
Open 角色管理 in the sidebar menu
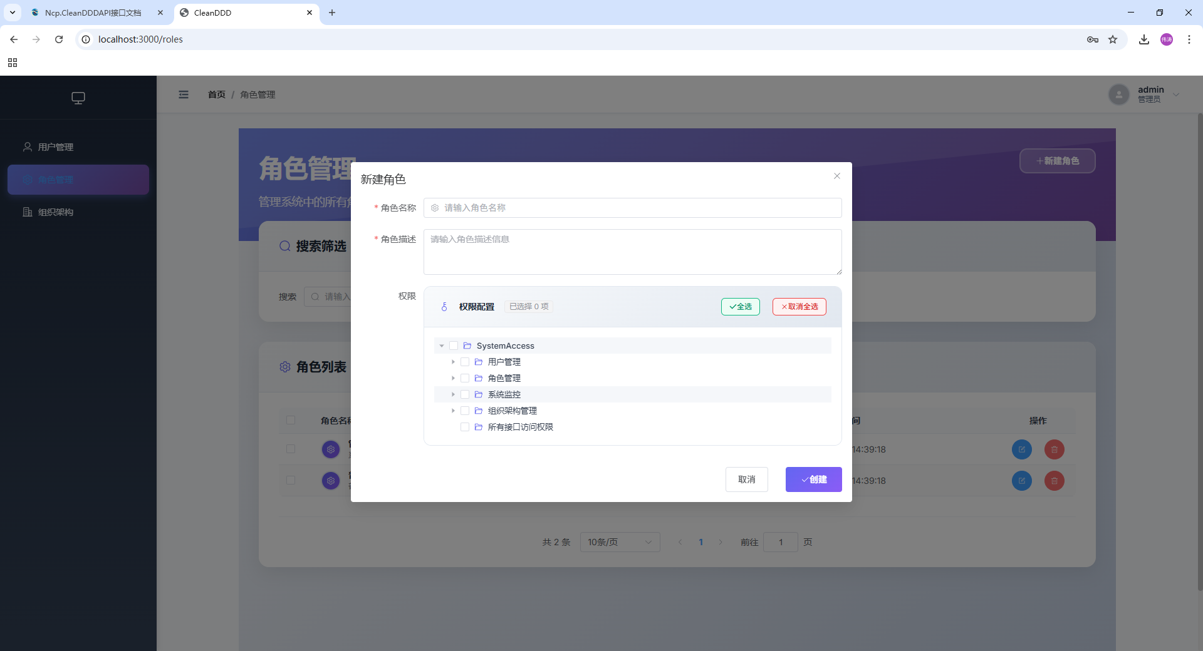(x=78, y=180)
